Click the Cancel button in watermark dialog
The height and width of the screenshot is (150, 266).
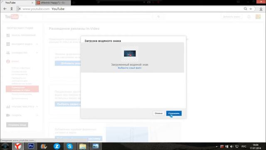coord(158,113)
